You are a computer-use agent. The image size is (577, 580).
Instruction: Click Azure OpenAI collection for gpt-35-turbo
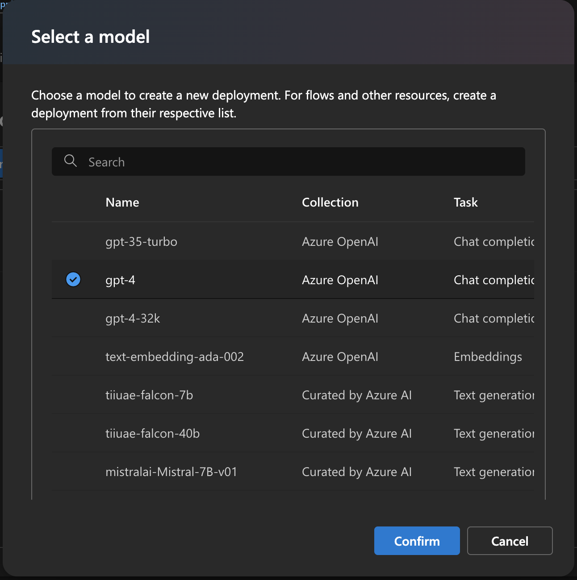coord(340,242)
